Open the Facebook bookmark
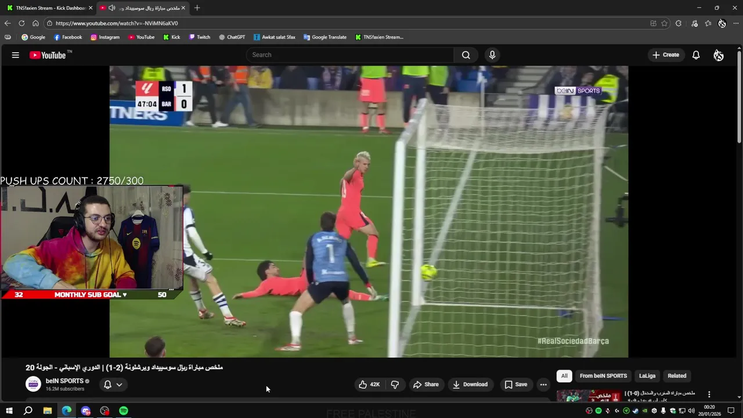The width and height of the screenshot is (743, 418). coord(68,37)
